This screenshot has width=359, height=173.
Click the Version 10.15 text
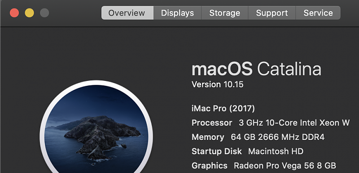coord(218,84)
